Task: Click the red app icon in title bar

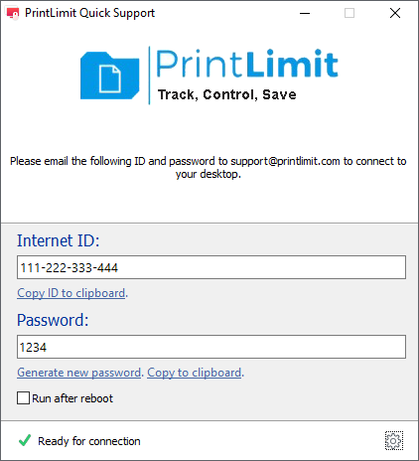Action: [x=13, y=13]
